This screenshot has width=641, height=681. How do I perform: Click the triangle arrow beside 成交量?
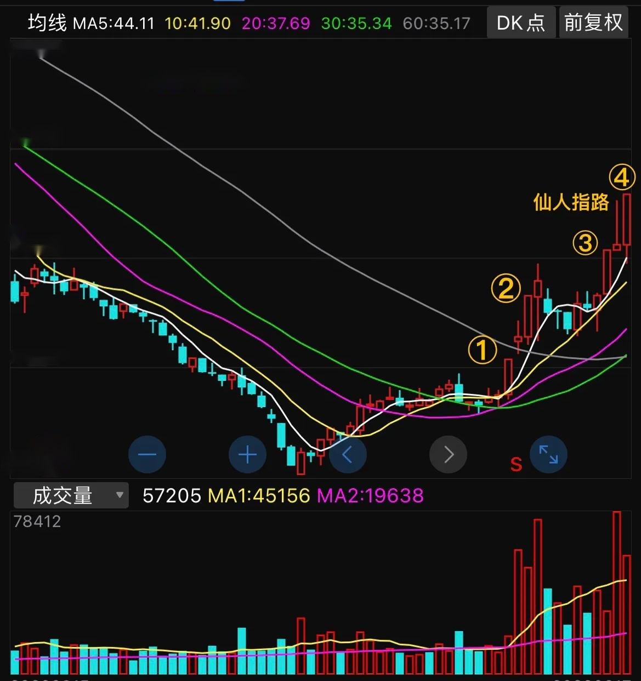point(120,495)
